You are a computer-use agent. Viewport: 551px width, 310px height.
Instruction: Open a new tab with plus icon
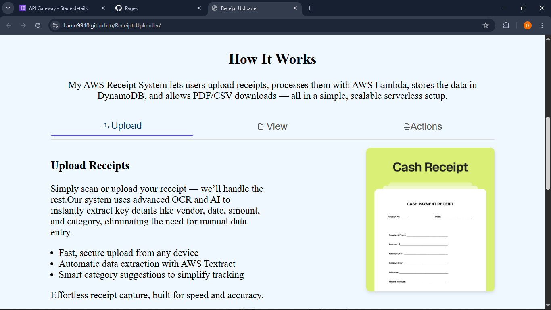point(310,8)
